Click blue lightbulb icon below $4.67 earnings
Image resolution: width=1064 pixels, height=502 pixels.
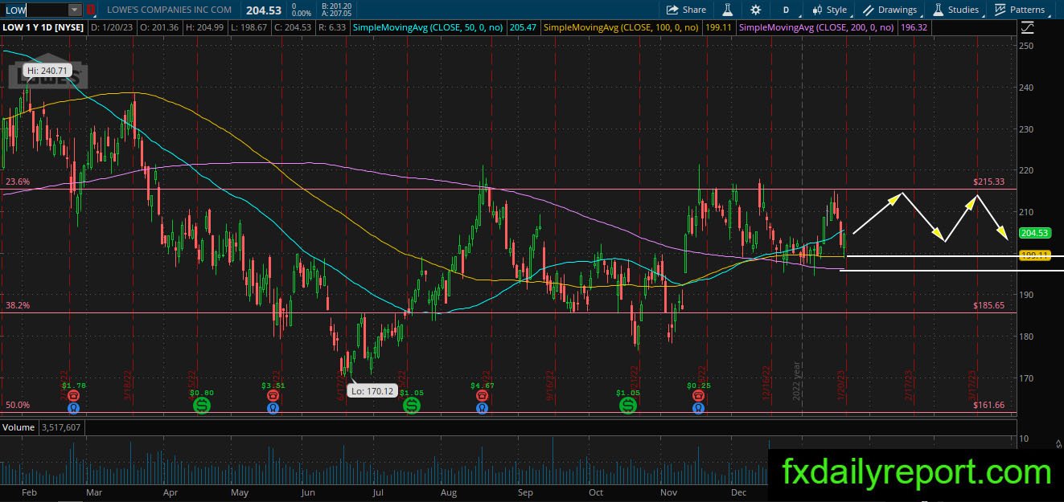pyautogui.click(x=481, y=407)
